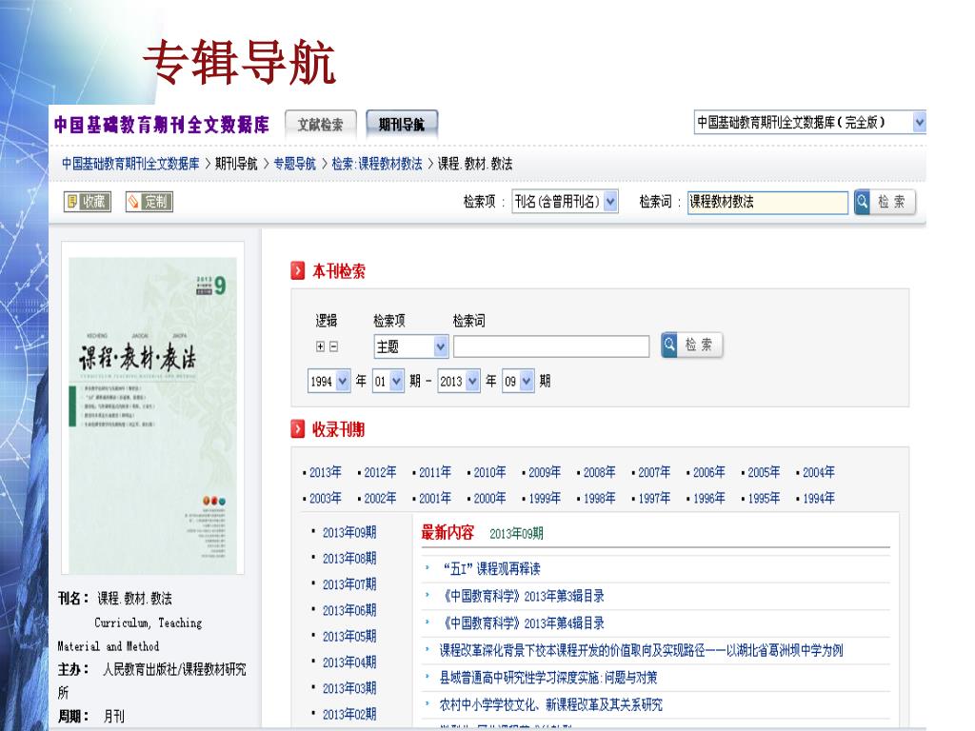975x731 pixels.
Task: Select the 2010年 year link
Action: [489, 472]
